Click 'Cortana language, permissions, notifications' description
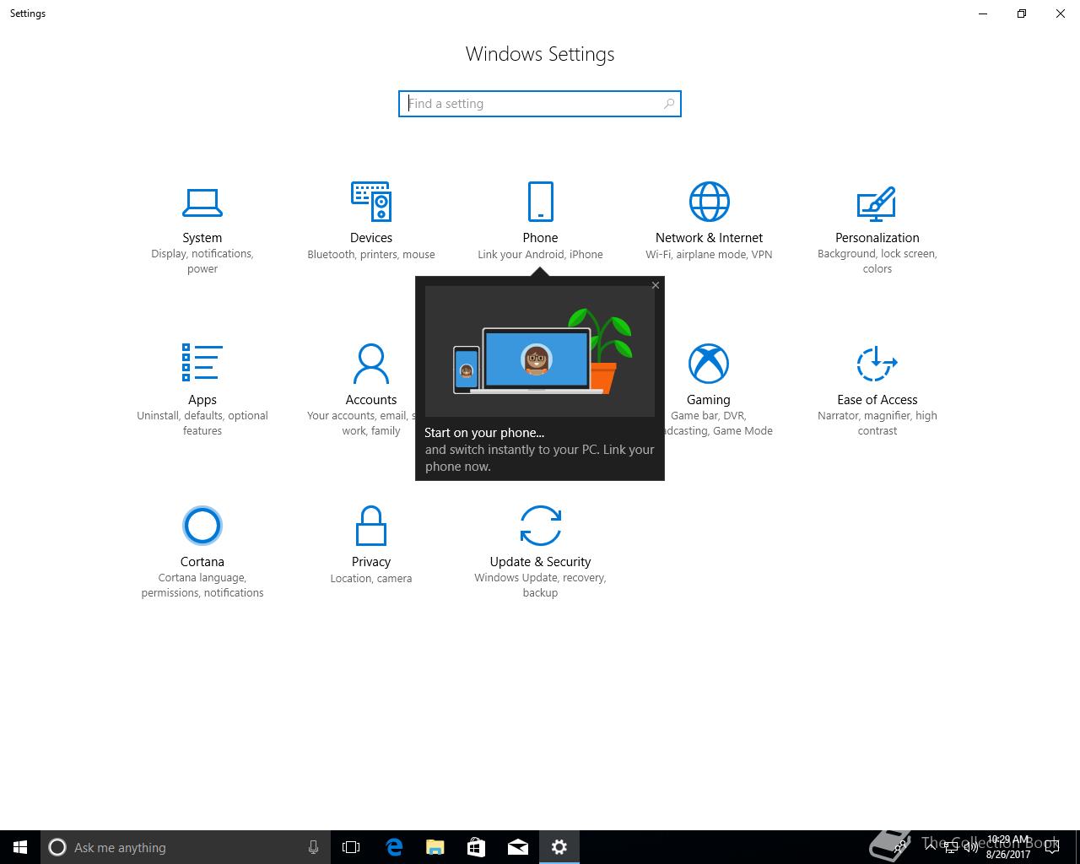This screenshot has width=1080, height=864. 202,586
